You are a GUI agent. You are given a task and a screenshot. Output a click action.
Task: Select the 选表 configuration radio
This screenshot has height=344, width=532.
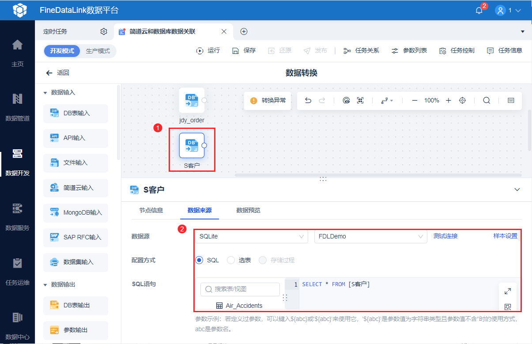click(231, 260)
